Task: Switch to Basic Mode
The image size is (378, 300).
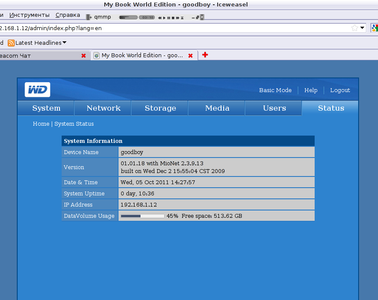Action: 275,90
